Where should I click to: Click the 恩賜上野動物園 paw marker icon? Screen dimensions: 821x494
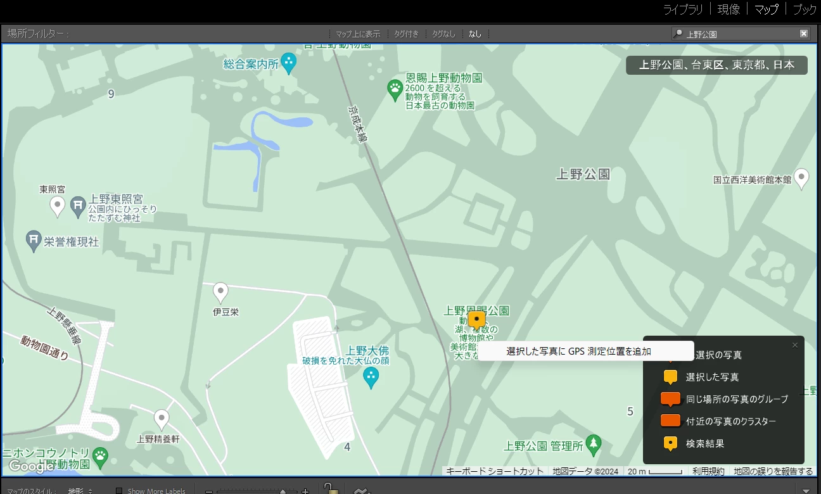395,89
